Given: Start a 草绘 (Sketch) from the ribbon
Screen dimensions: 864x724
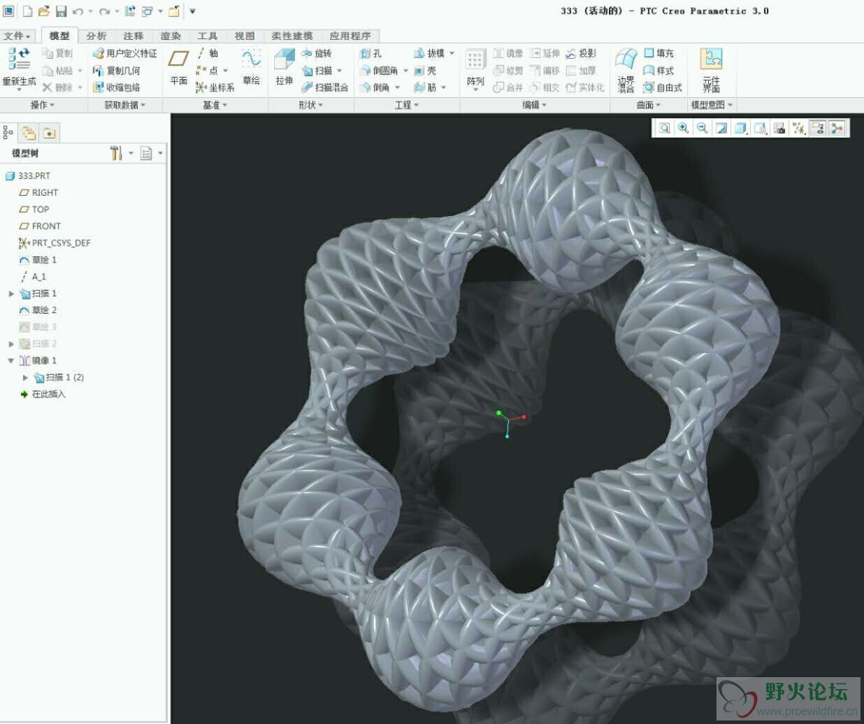Looking at the screenshot, I should click(251, 68).
